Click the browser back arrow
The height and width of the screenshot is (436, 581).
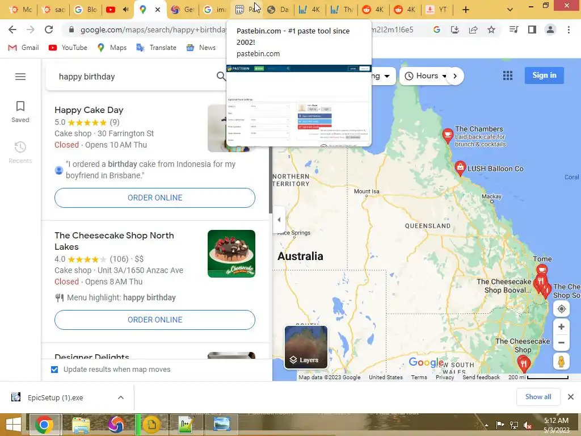[12, 30]
